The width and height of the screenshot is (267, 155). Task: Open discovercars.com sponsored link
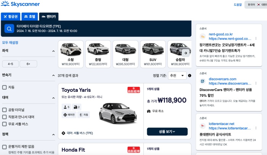(x=230, y=81)
